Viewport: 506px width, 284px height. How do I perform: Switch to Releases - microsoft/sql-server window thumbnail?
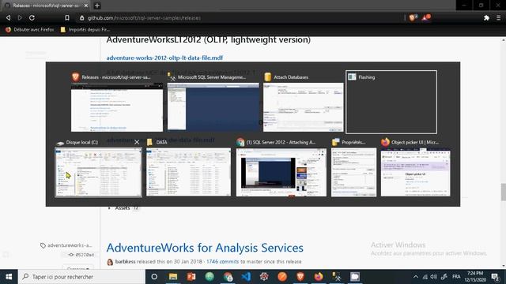pos(117,107)
